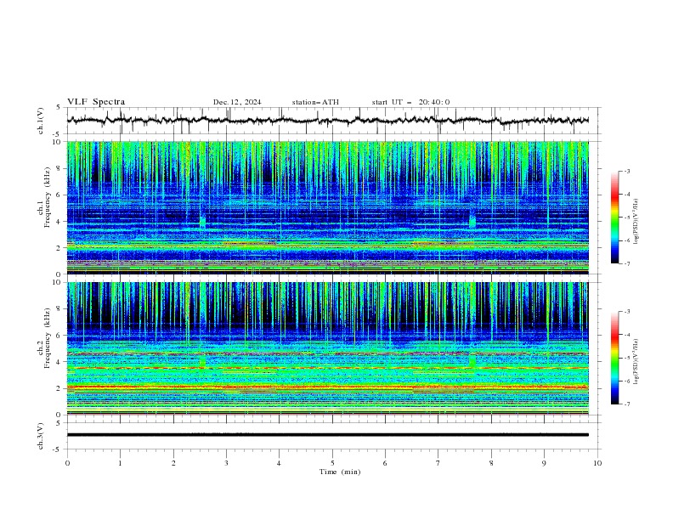The image size is (673, 520).
Task: Click the "ch.3(V)" waveform axis label
Action: point(41,436)
